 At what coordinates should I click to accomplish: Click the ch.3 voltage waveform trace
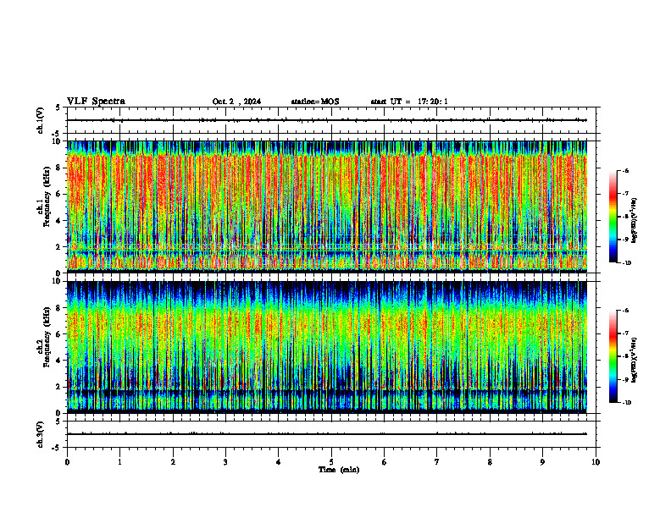327,434
